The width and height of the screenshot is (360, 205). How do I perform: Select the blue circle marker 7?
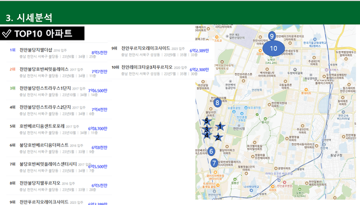point(214,163)
